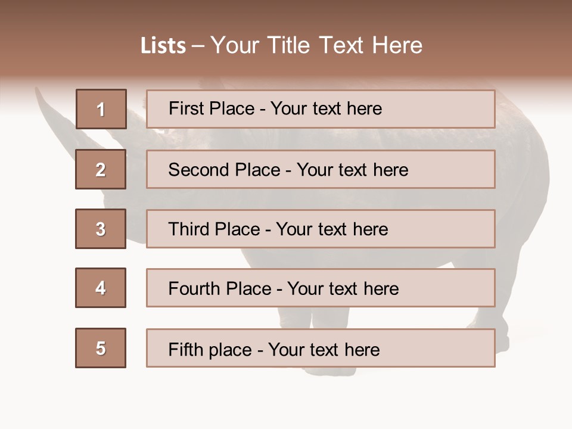Select the bold word Lists in title
Screen dimensions: 572x429
tap(163, 46)
